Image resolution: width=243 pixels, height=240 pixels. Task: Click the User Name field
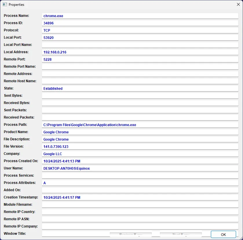[140, 169]
